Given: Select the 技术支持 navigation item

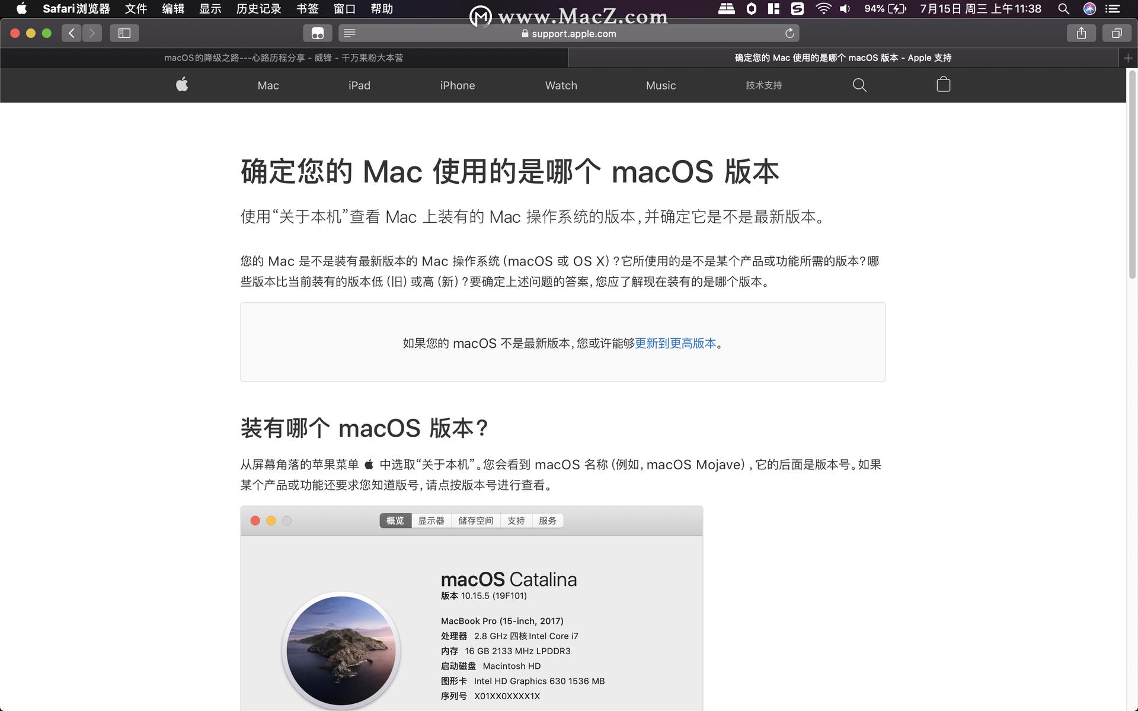Looking at the screenshot, I should [x=763, y=85].
